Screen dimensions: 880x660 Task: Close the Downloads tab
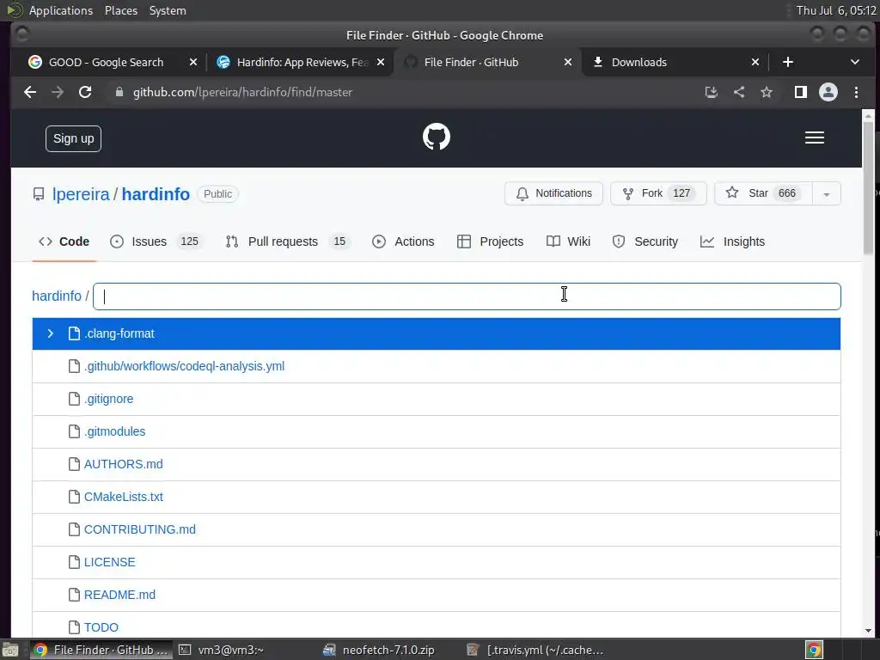pos(755,62)
